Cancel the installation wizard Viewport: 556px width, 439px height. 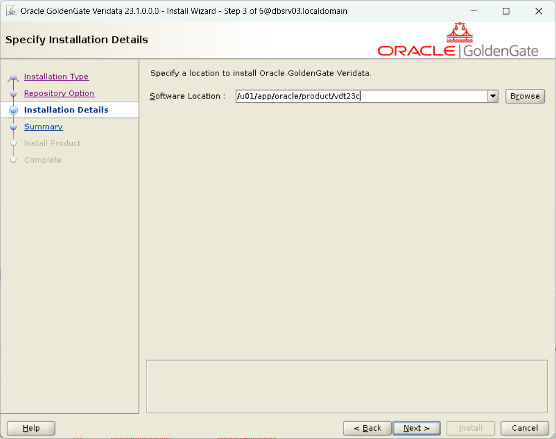(x=524, y=428)
